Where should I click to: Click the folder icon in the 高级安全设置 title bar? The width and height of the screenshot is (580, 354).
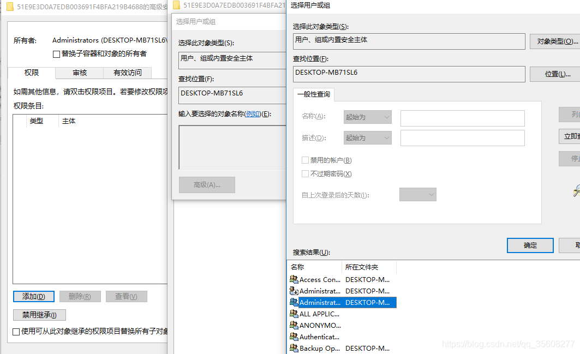click(10, 5)
